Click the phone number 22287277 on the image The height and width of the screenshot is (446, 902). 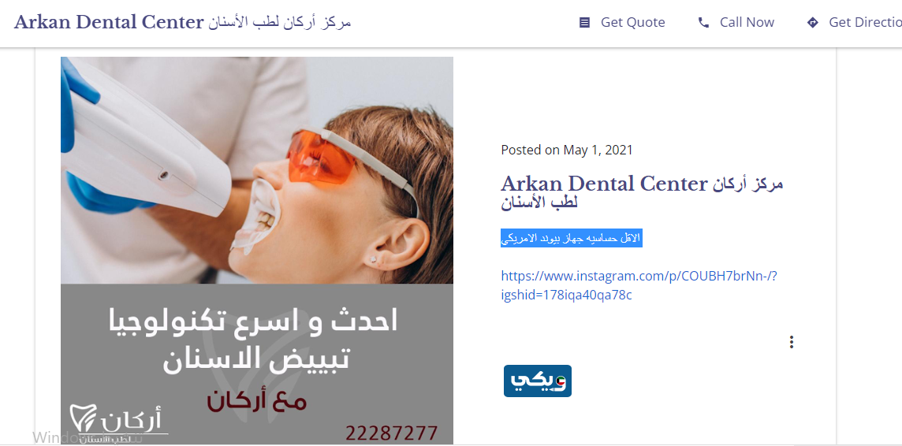point(392,433)
